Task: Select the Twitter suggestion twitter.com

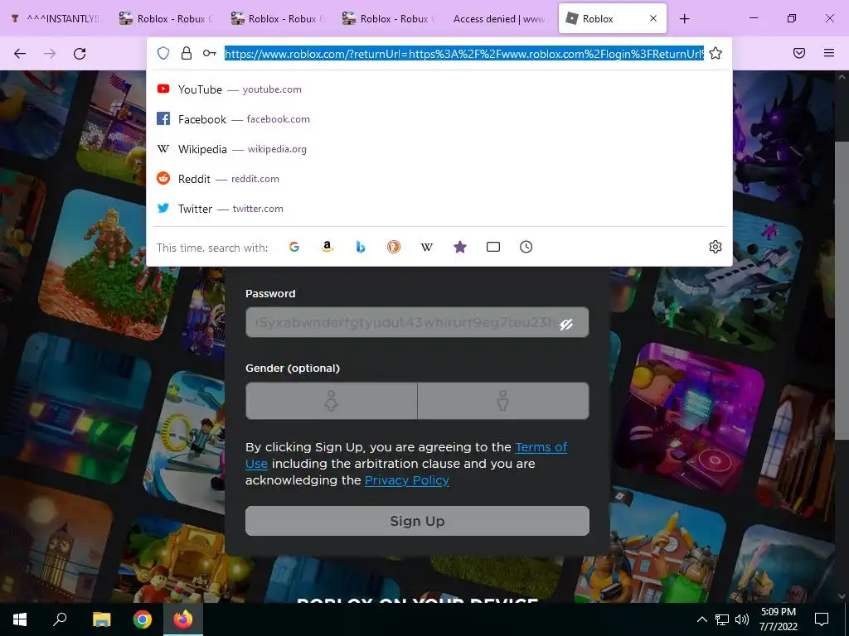Action: click(x=439, y=208)
